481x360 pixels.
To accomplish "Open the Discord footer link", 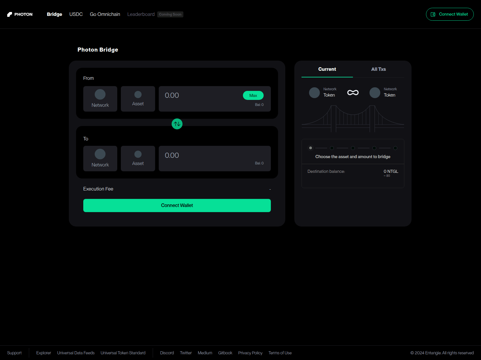I will pyautogui.click(x=167, y=353).
